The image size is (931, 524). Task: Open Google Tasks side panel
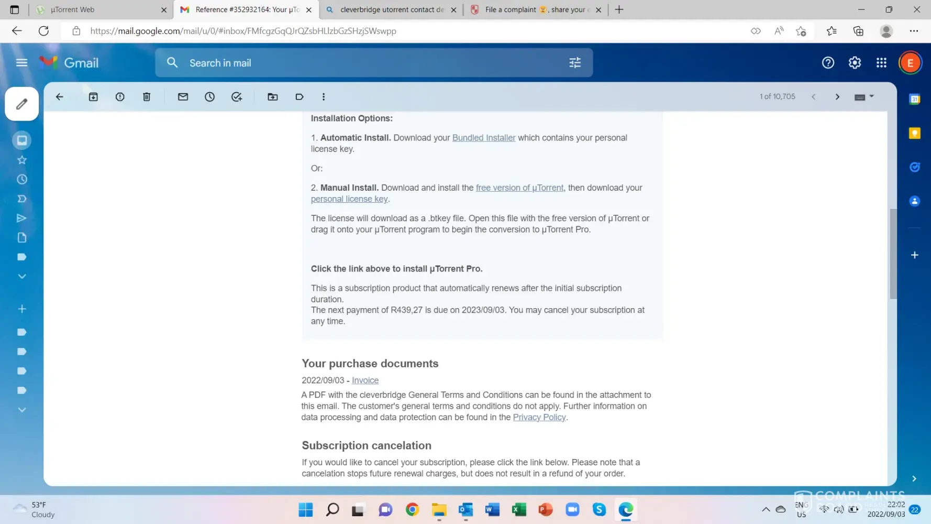(x=915, y=167)
